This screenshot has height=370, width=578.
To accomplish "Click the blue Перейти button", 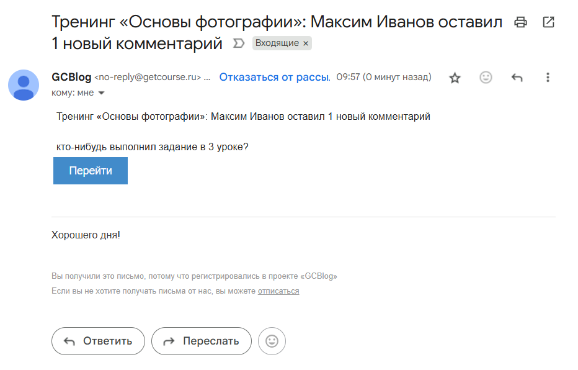I will tap(91, 171).
